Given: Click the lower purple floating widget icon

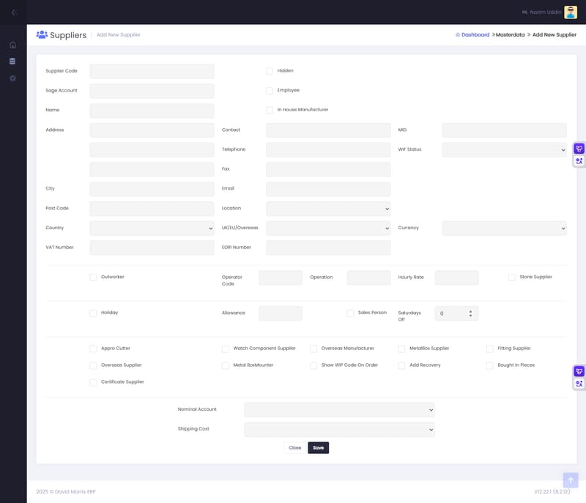Looking at the screenshot, I should pyautogui.click(x=579, y=371).
